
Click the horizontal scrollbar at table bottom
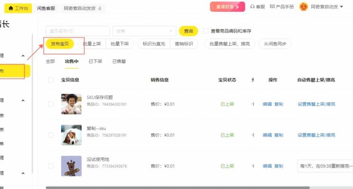(x=178, y=188)
